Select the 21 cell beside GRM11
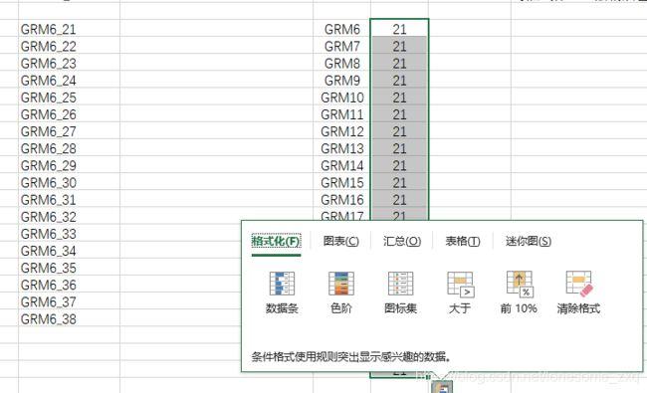The image size is (647, 393). point(399,114)
